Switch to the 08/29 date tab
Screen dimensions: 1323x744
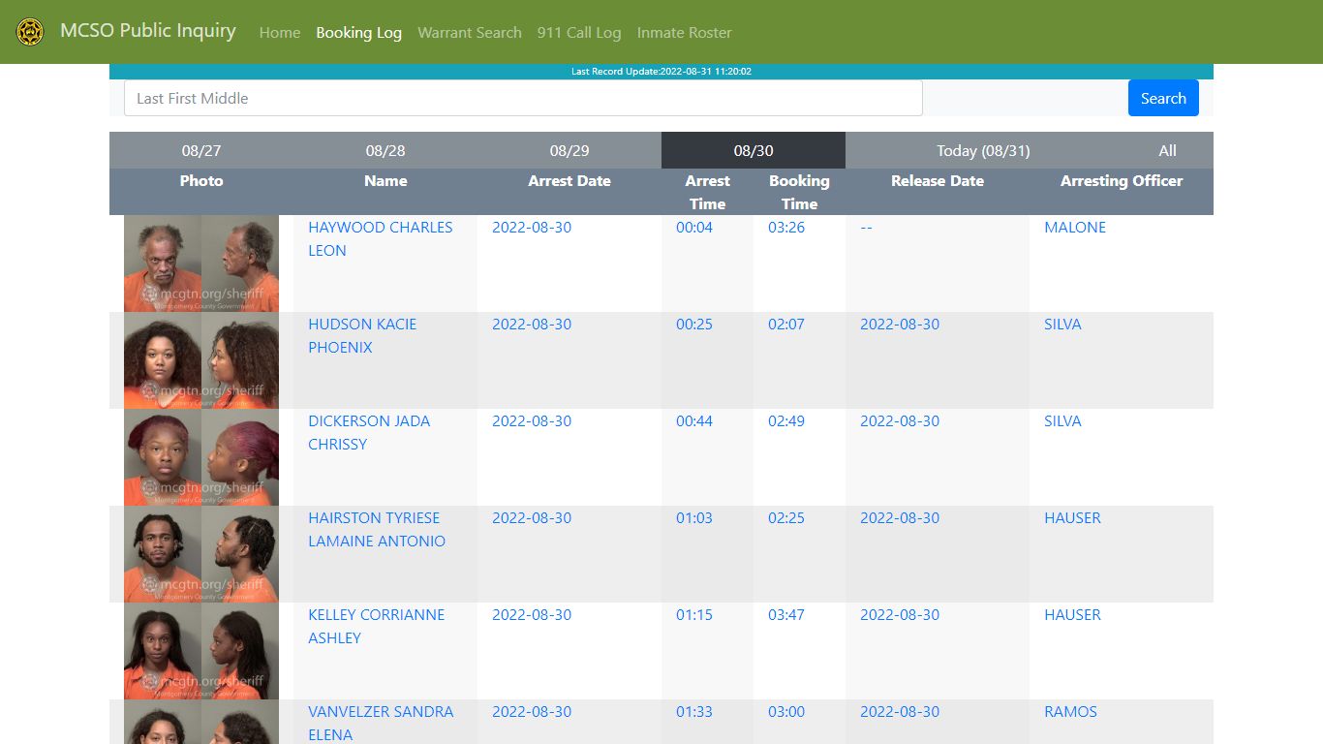point(569,150)
